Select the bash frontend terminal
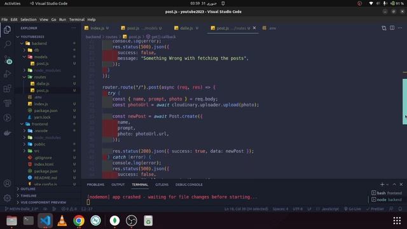Image resolution: width=407 pixels, height=229 pixels. coord(387,193)
